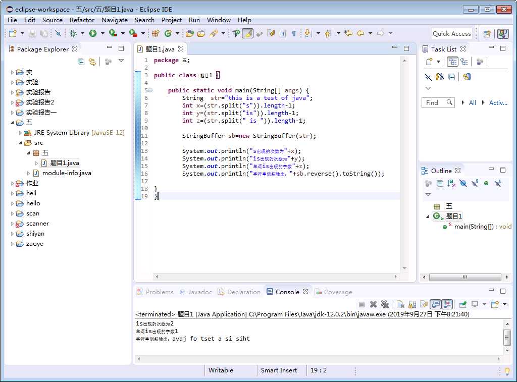The width and height of the screenshot is (517, 382).
Task: Switch to the Problems tab
Action: 155,292
